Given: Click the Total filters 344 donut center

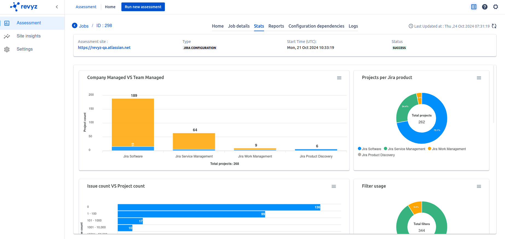Looking at the screenshot, I should point(422,227).
